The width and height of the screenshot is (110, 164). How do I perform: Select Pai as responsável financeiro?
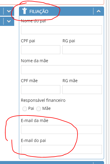pos(25,109)
